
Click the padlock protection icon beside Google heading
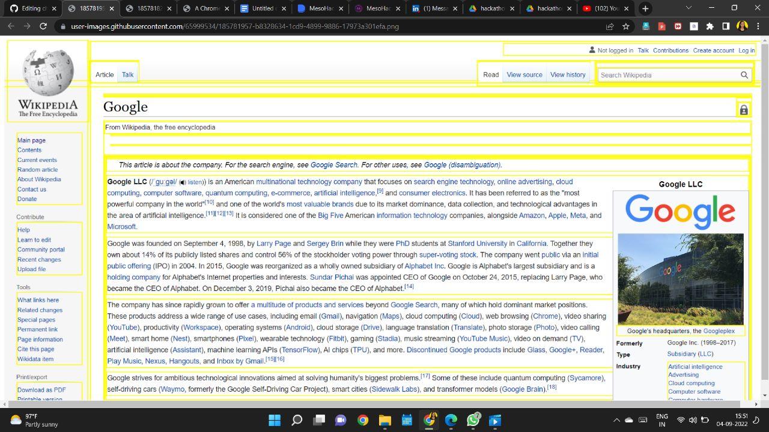[x=744, y=110]
